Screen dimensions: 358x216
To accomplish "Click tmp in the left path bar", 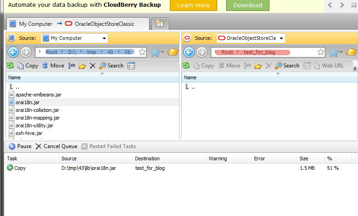I will tap(92, 52).
